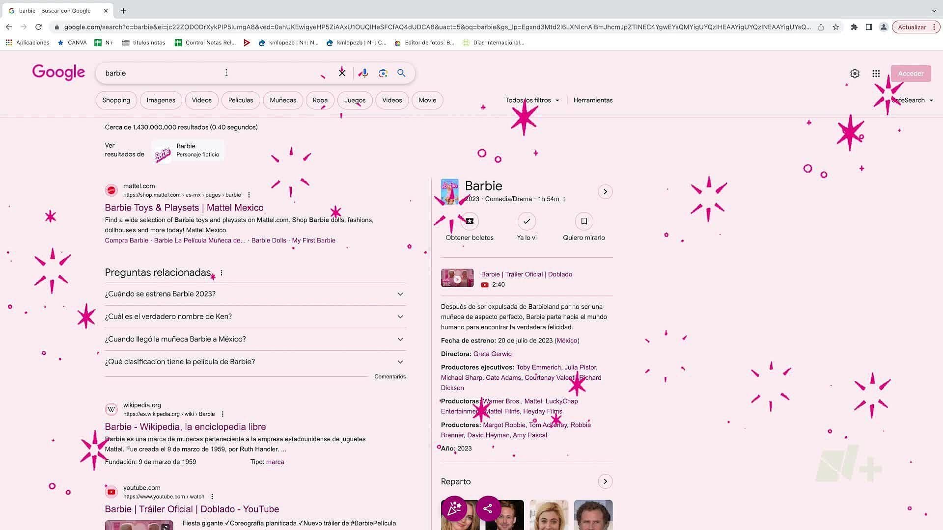Open Google Lens image search icon
This screenshot has width=943, height=530.
[383, 73]
